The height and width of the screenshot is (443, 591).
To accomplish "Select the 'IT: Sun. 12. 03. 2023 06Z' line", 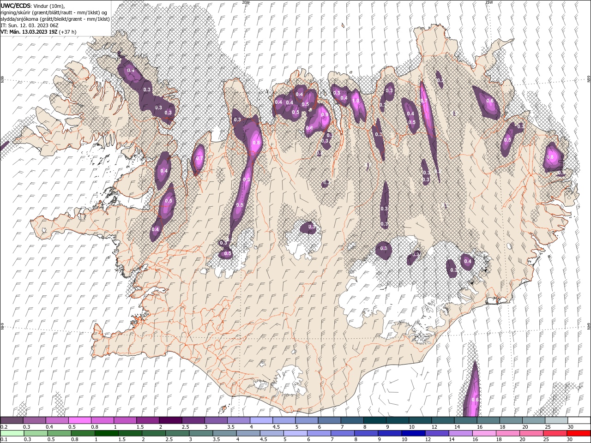I will click(x=30, y=25).
